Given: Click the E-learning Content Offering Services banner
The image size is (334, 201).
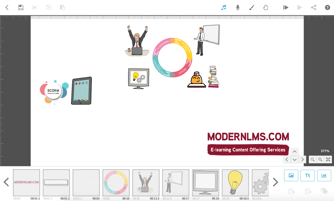Looking at the screenshot, I should tap(248, 150).
